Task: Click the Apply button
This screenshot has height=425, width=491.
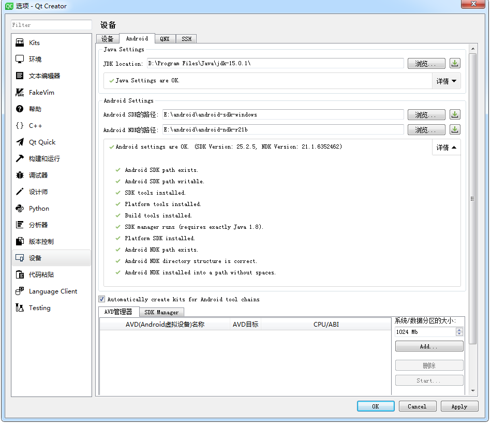Action: [x=459, y=406]
